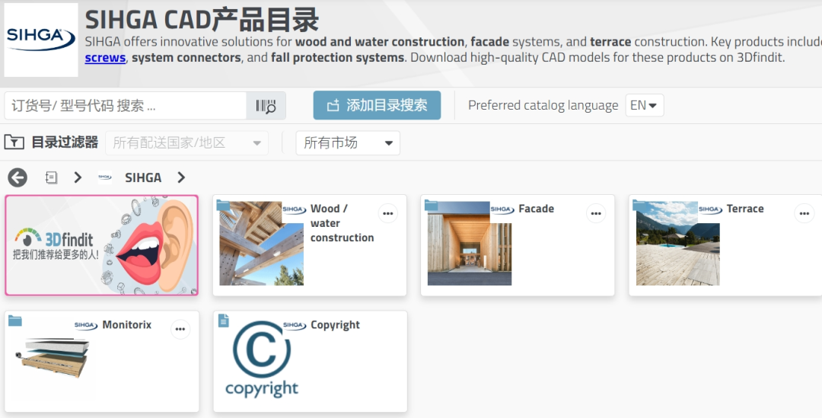The image size is (822, 418).
Task: Click the Wood / water construction title
Action: (x=342, y=223)
